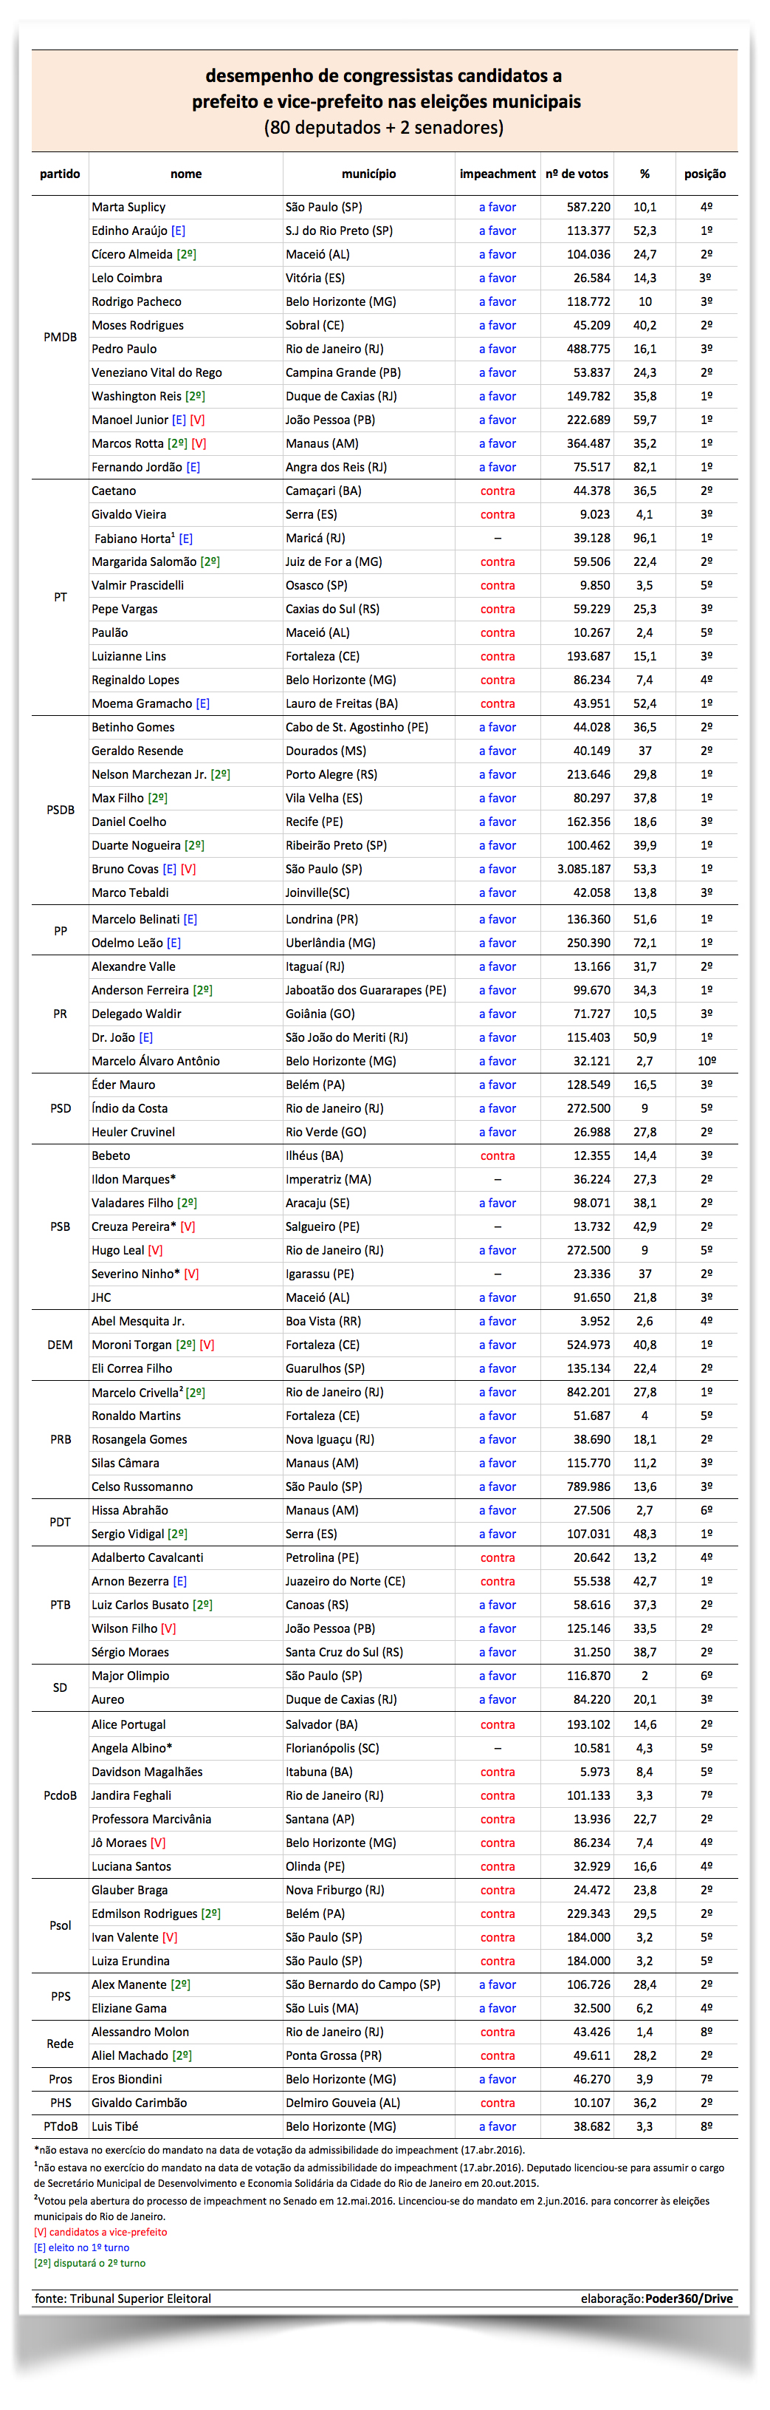
Task: Click source 'fonte: Tribunal Superior Eleitoral'
Action: (x=123, y=2298)
